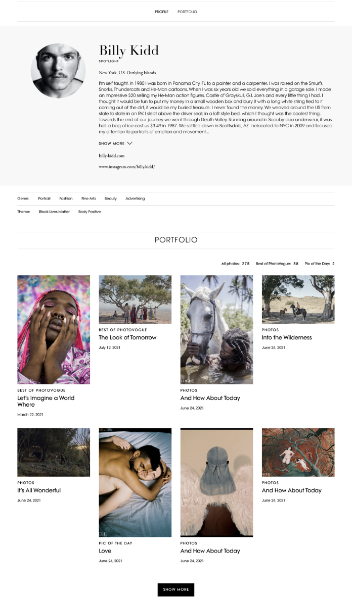The width and height of the screenshot is (352, 601).
Task: Pick the Advertising genre tag
Action: point(135,198)
